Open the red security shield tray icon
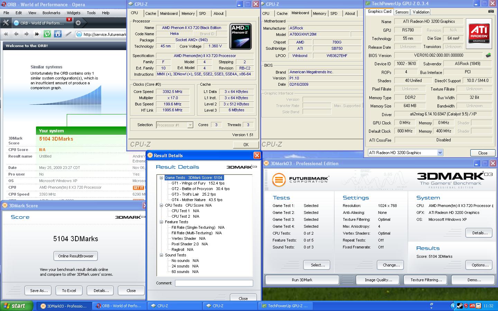 pos(466,306)
